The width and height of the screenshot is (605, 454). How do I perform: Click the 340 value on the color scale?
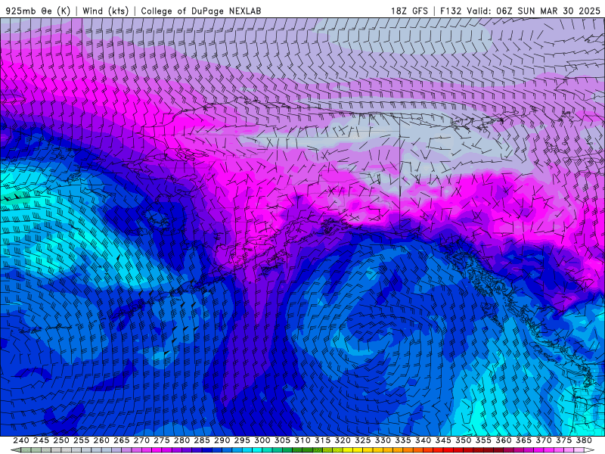(423, 440)
